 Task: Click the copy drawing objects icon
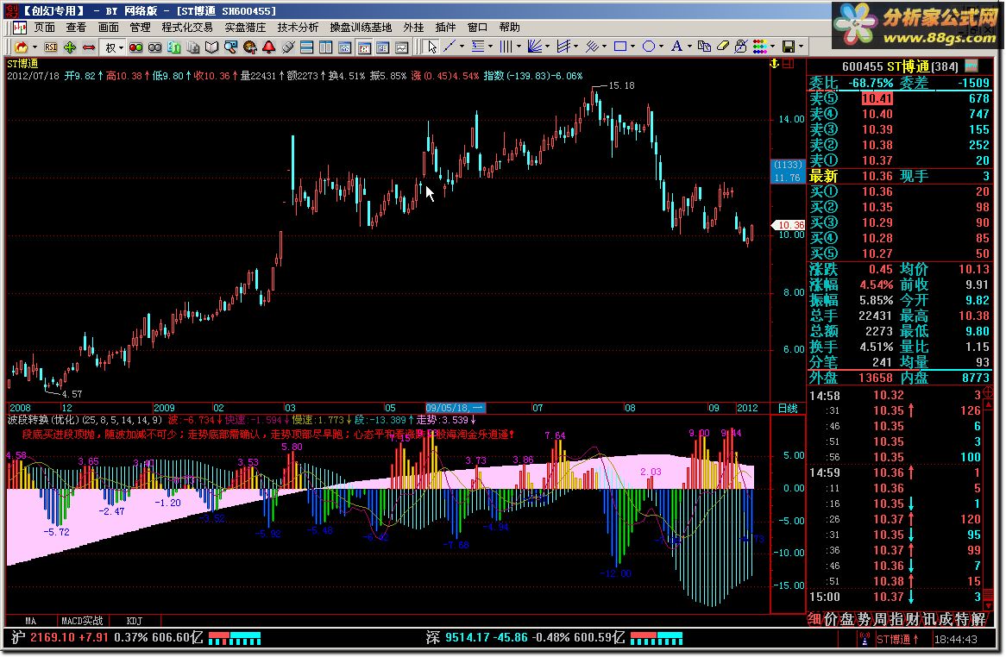pos(704,47)
